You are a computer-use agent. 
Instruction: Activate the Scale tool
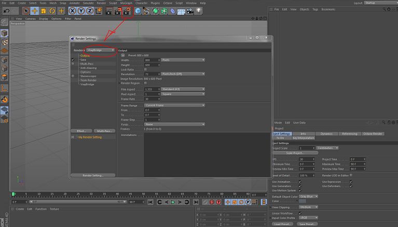[44, 11]
